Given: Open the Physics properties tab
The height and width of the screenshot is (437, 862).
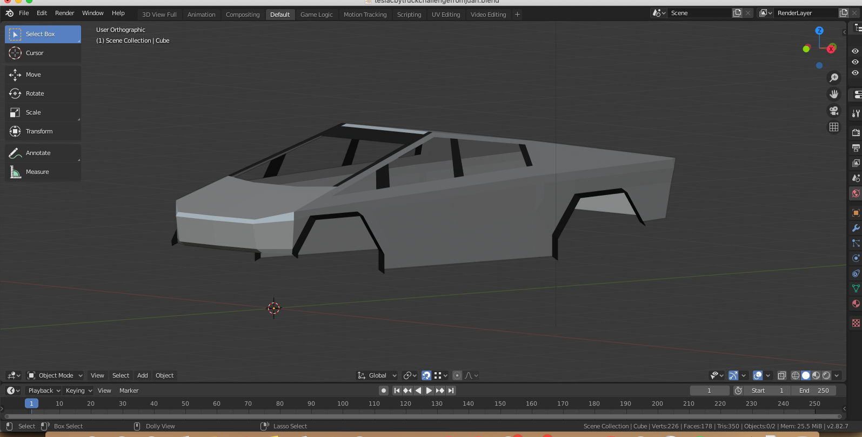Looking at the screenshot, I should [x=856, y=258].
